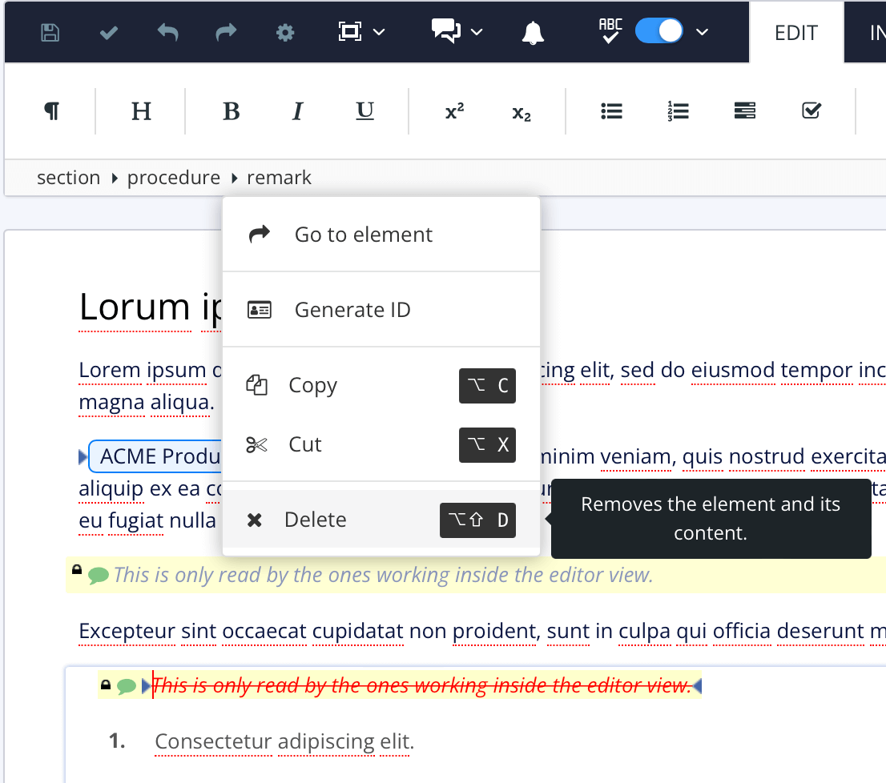Choose Delete from the context menu
886x783 pixels.
(315, 520)
